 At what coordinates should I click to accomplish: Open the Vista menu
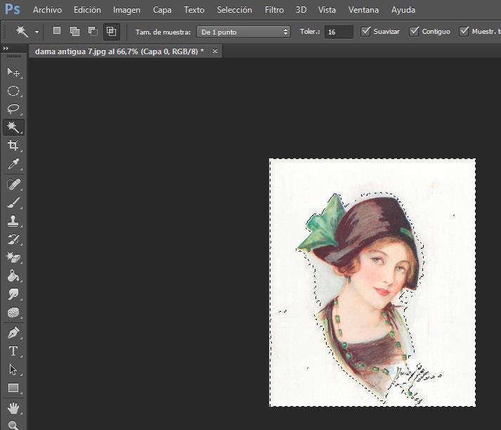click(x=327, y=10)
